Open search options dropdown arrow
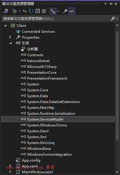 pyautogui.click(x=117, y=18)
